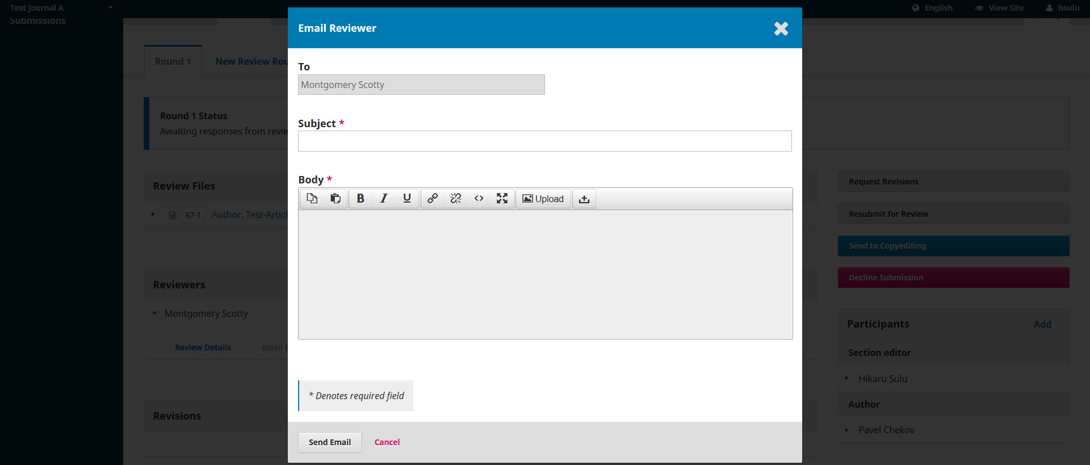Viewport: 1090px width, 465px height.
Task: Click the document icon beside 67-1
Action: [173, 215]
